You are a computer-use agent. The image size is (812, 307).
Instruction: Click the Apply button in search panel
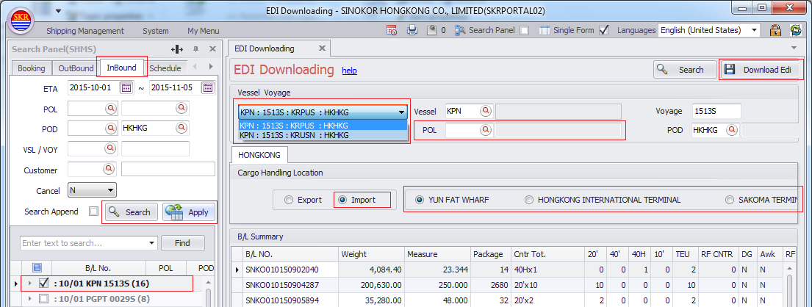coord(189,212)
